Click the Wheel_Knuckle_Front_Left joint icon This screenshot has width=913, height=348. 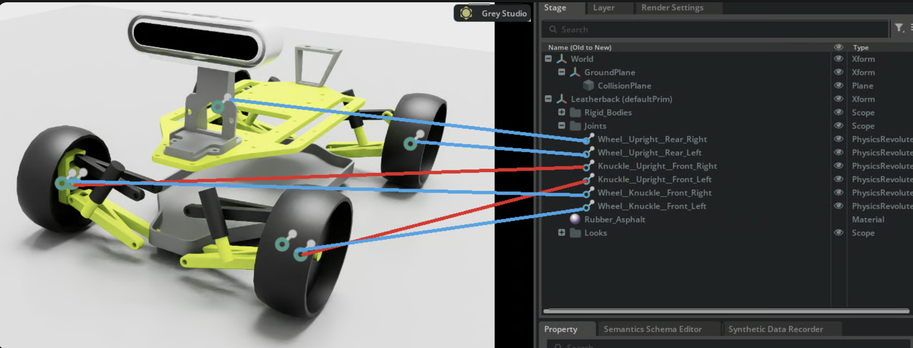click(588, 206)
